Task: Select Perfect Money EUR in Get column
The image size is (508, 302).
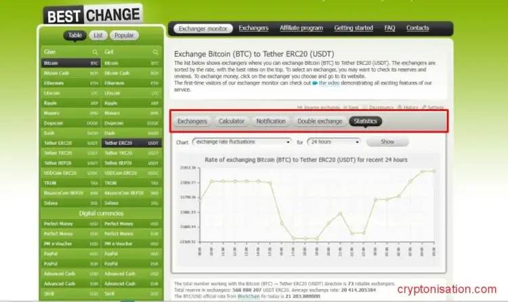Action: [131, 234]
